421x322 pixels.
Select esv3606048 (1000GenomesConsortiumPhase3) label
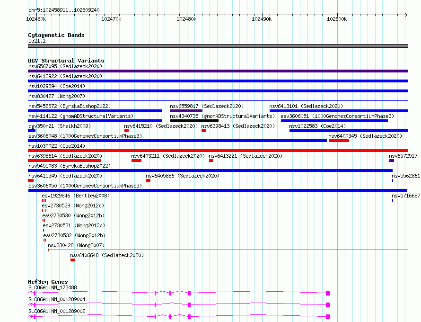(x=85, y=136)
